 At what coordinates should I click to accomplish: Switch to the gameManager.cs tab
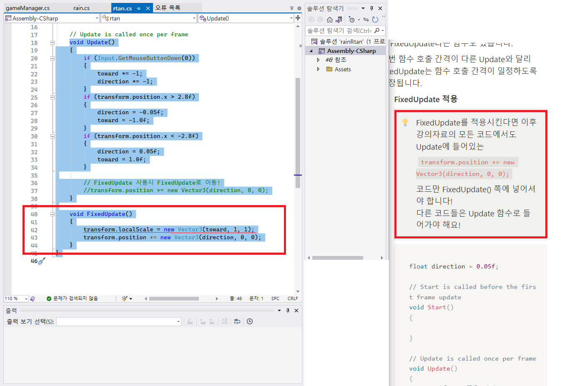pyautogui.click(x=28, y=8)
